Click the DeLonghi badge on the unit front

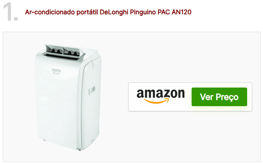click(x=56, y=71)
